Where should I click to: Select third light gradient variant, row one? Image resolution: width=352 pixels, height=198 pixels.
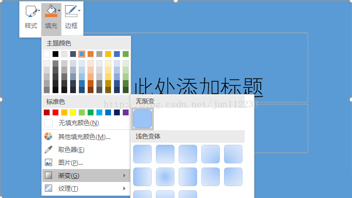pos(188,154)
